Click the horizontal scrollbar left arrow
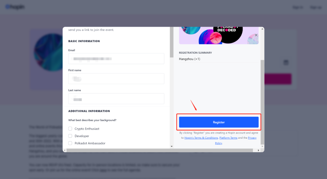 pos(65,150)
